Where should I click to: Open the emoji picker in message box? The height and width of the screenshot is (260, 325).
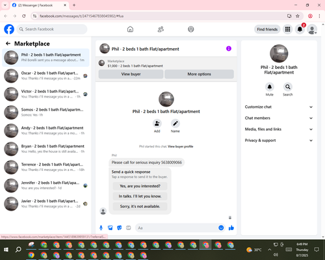click(221, 227)
